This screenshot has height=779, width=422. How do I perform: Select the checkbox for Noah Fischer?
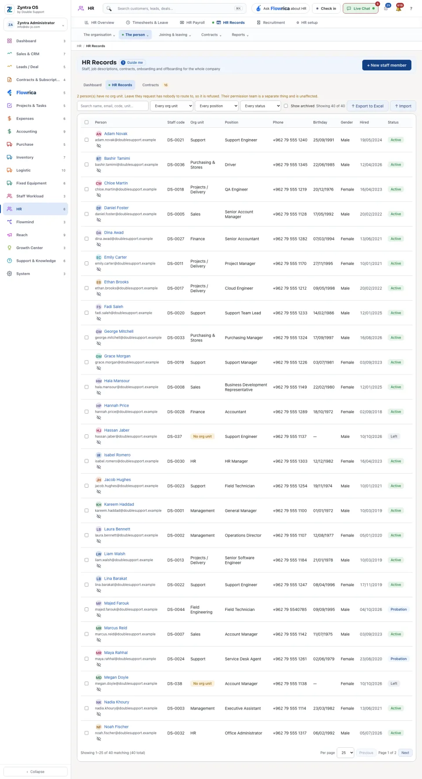coord(87,733)
